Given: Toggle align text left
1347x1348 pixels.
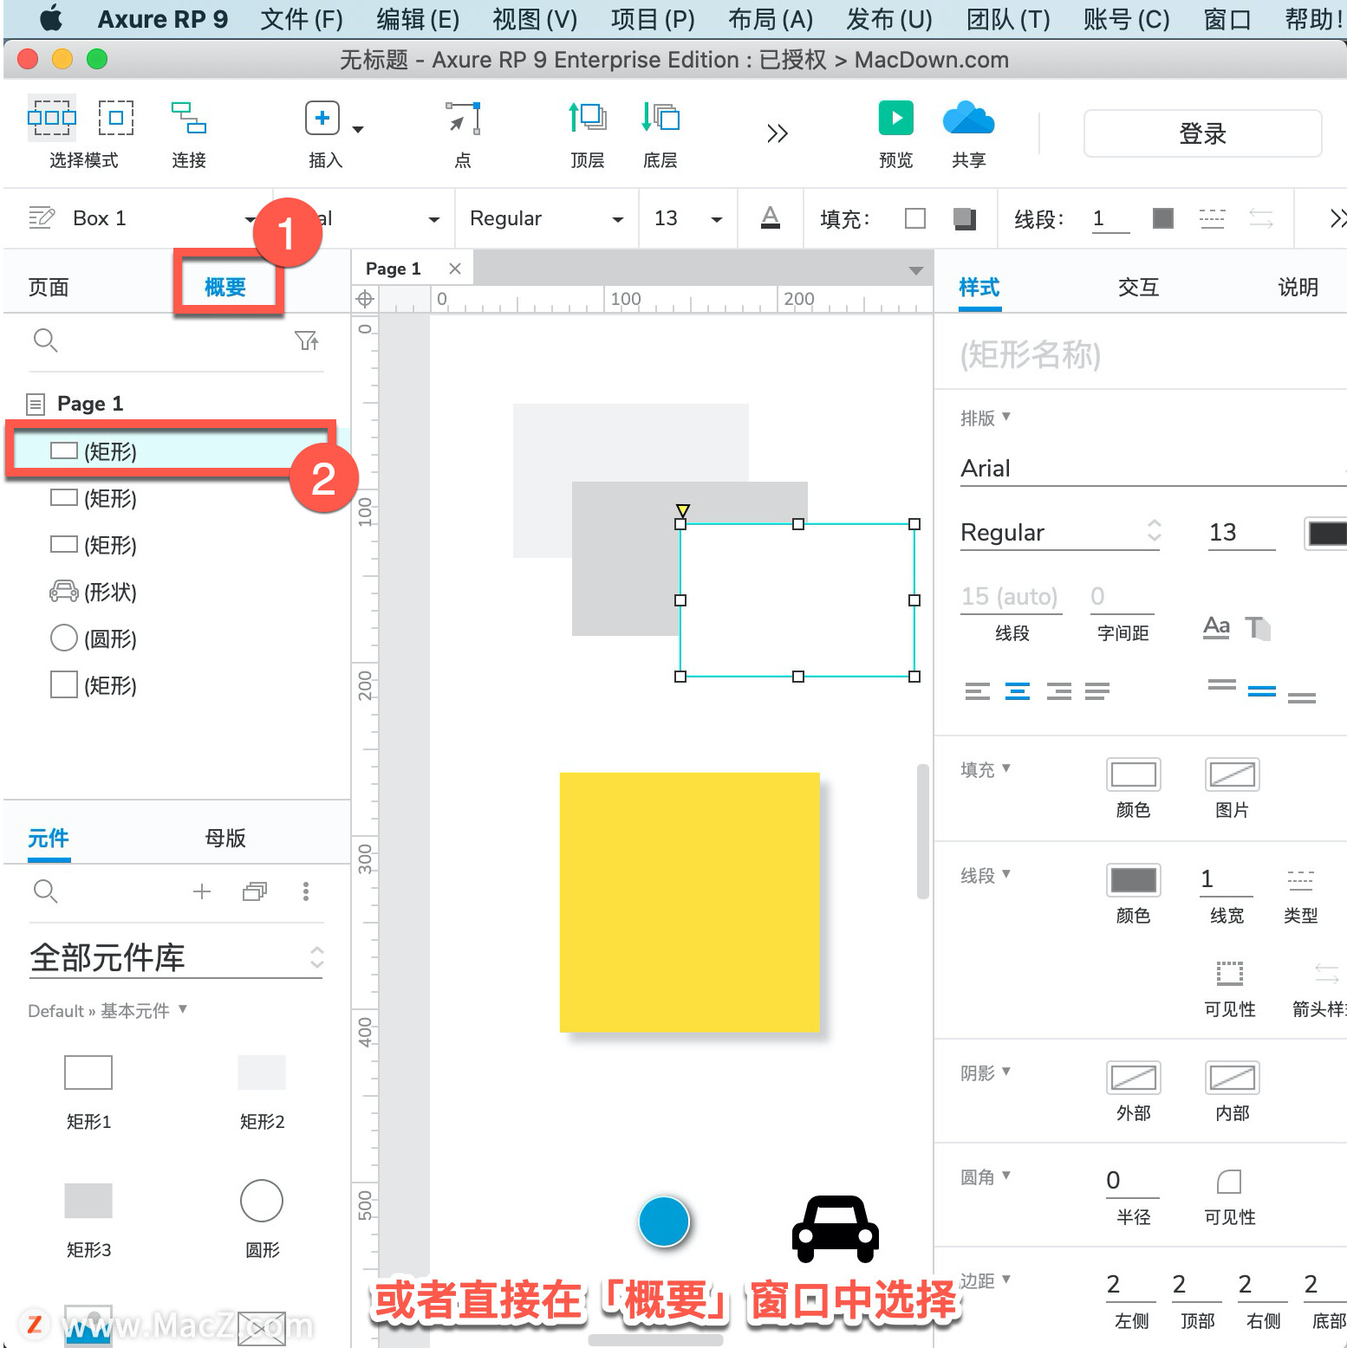Looking at the screenshot, I should [x=977, y=690].
